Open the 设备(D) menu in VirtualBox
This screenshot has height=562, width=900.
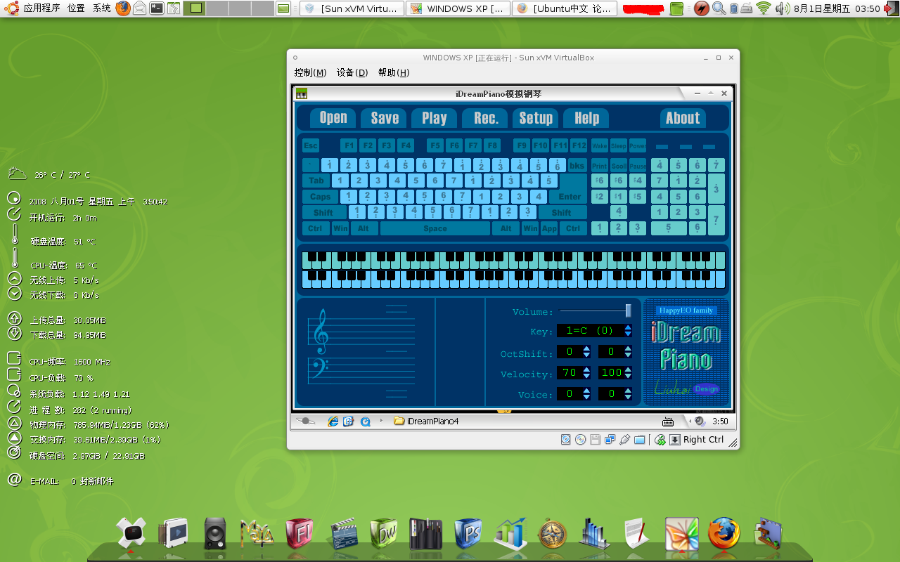coord(352,72)
